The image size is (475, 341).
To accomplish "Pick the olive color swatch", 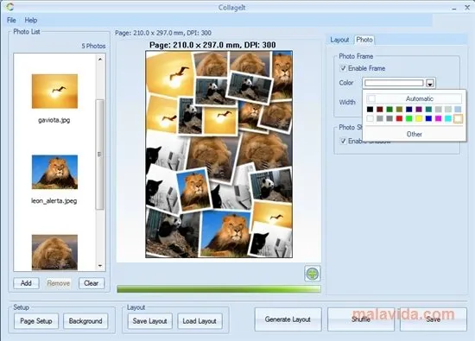I will click(x=399, y=110).
